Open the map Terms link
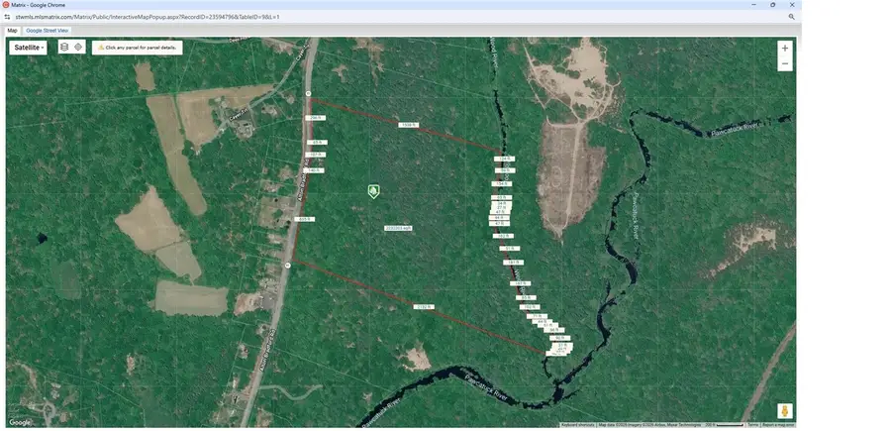The height and width of the screenshot is (431, 891). (752, 425)
